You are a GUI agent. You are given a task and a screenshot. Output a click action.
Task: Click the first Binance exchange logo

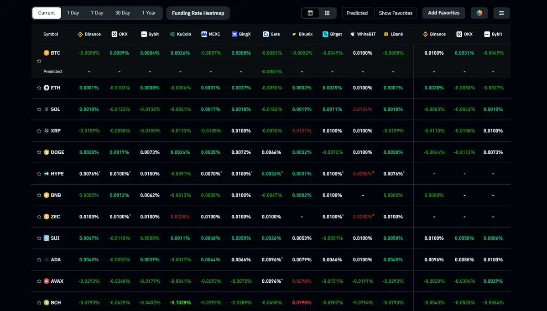pos(80,34)
